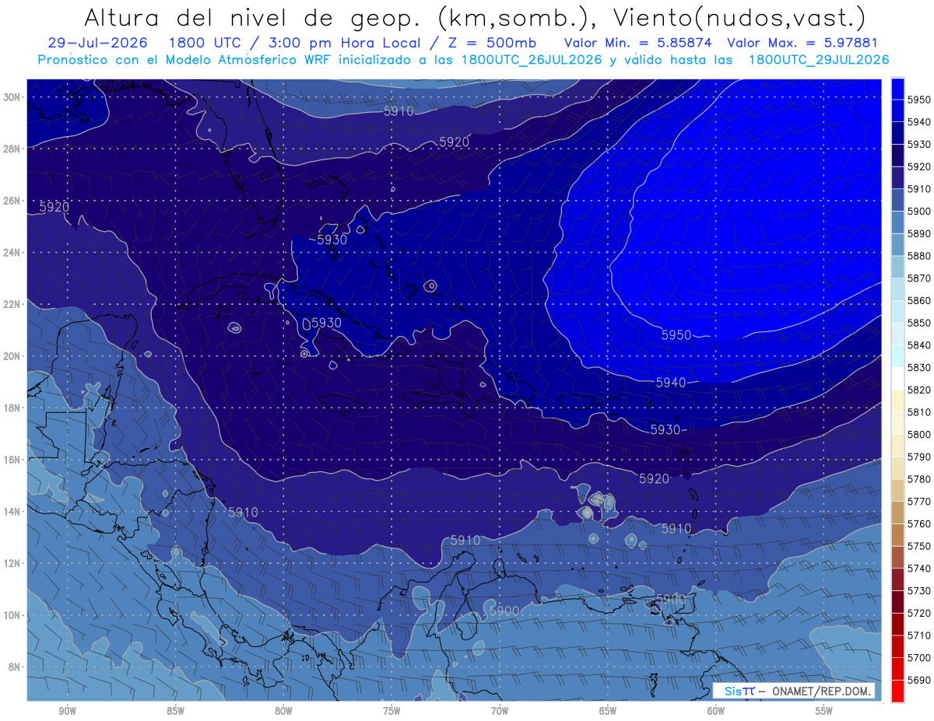Click the 18N latitude axis label
The width and height of the screenshot is (934, 721).
click(12, 408)
